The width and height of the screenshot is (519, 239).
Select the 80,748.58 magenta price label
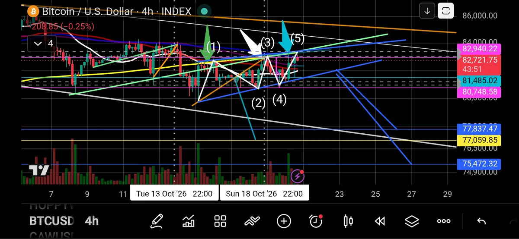pyautogui.click(x=479, y=92)
